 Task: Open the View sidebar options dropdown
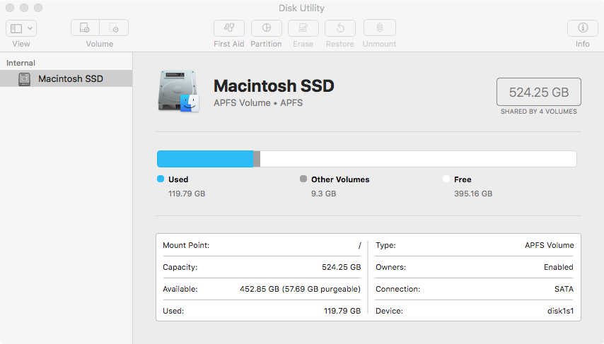[x=21, y=28]
